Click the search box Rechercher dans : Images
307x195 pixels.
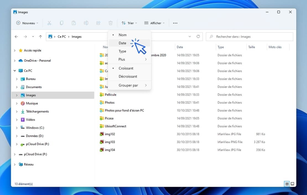[x=249, y=36]
